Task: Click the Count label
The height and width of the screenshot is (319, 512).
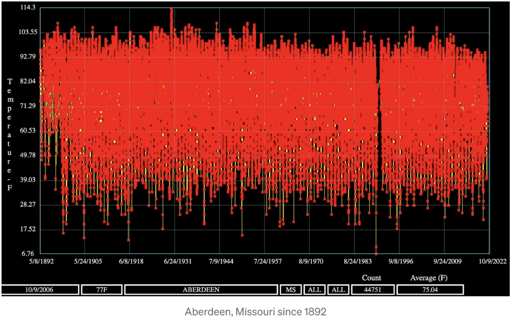Action: 372,278
